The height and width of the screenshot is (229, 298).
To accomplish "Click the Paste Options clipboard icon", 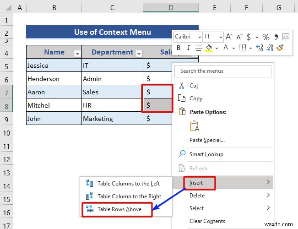I will click(182, 111).
